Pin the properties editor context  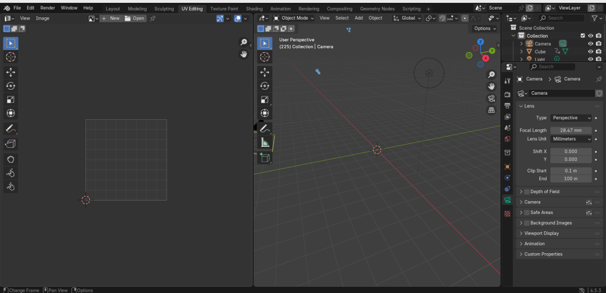coord(599,79)
